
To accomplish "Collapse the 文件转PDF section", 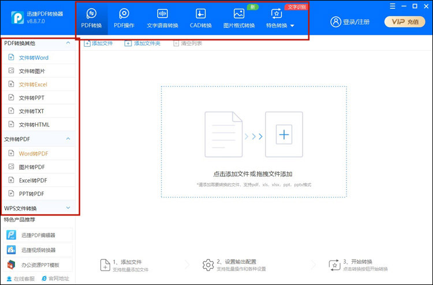I will pos(68,139).
